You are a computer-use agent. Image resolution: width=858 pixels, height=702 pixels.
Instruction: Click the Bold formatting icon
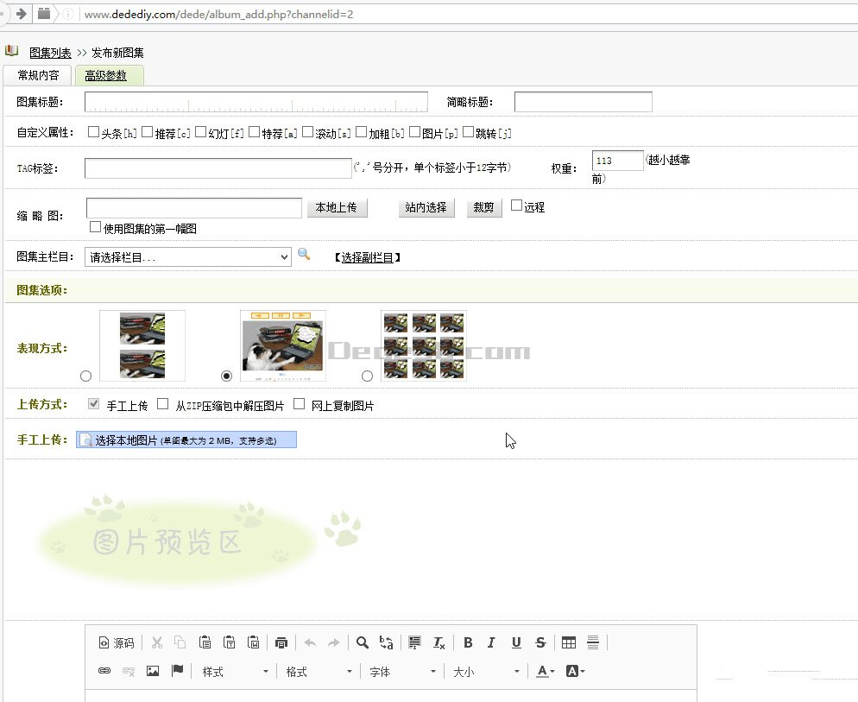coord(468,642)
